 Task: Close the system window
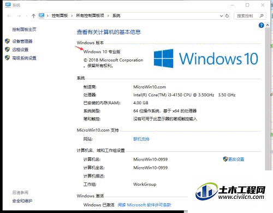[263, 5]
